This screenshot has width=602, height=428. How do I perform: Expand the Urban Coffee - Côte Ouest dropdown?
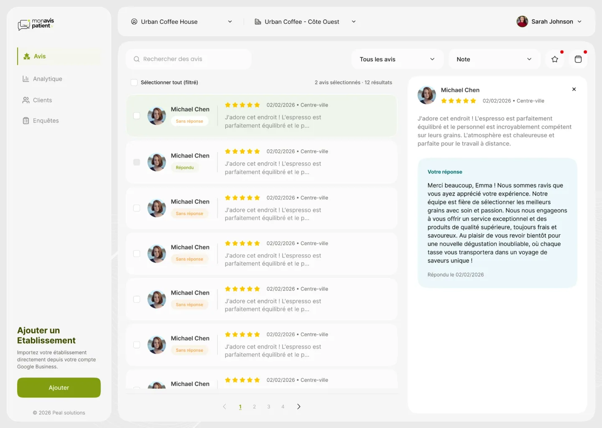(x=354, y=22)
